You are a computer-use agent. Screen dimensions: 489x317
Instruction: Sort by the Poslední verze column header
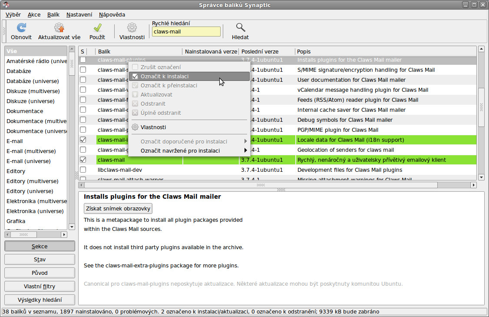[267, 52]
